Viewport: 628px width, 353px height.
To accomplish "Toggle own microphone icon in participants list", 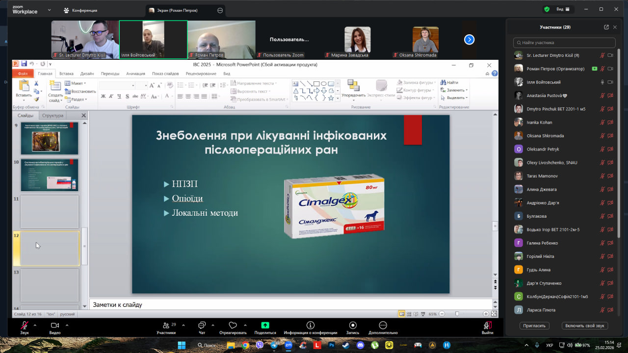I will pyautogui.click(x=602, y=55).
